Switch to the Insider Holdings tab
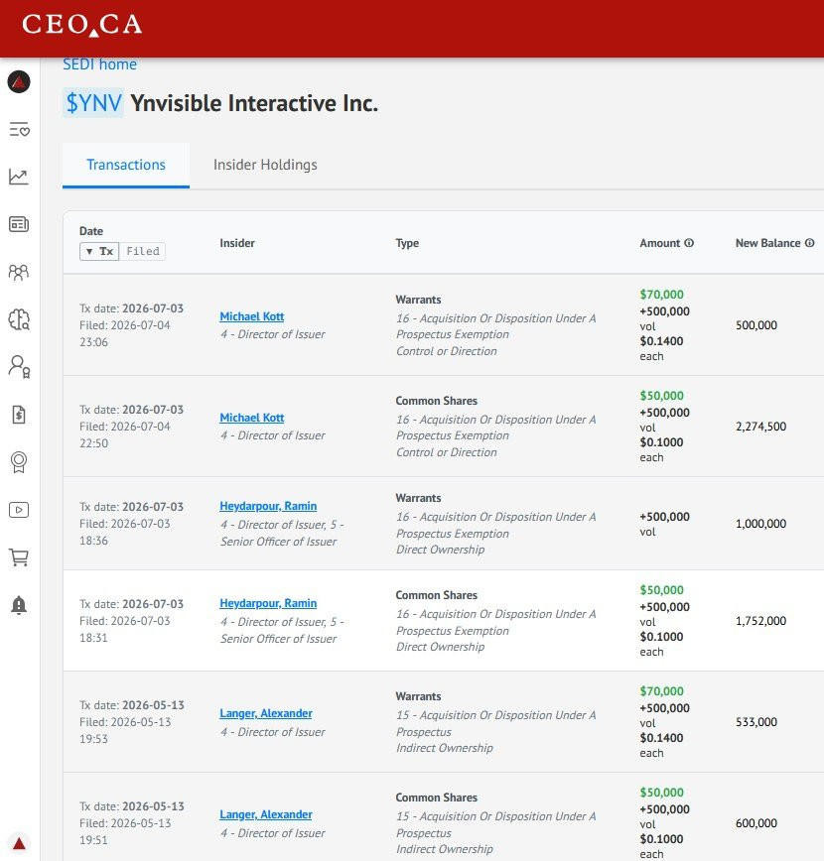824x861 pixels. click(x=265, y=165)
